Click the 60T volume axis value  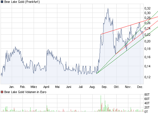(147, 99)
